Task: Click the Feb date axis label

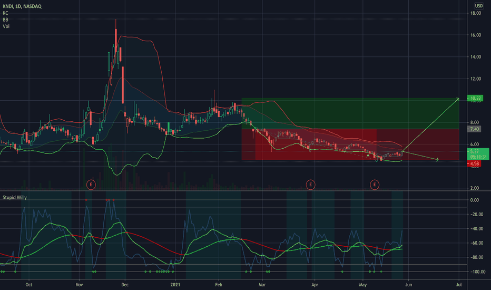Action: (x=219, y=285)
